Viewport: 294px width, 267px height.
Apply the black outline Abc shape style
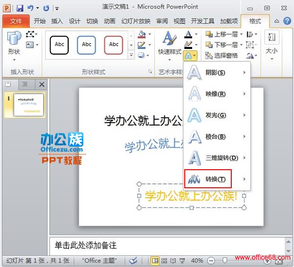(59, 45)
